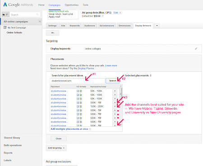
Task: Open the Add targeting dropdown
Action: [56, 148]
